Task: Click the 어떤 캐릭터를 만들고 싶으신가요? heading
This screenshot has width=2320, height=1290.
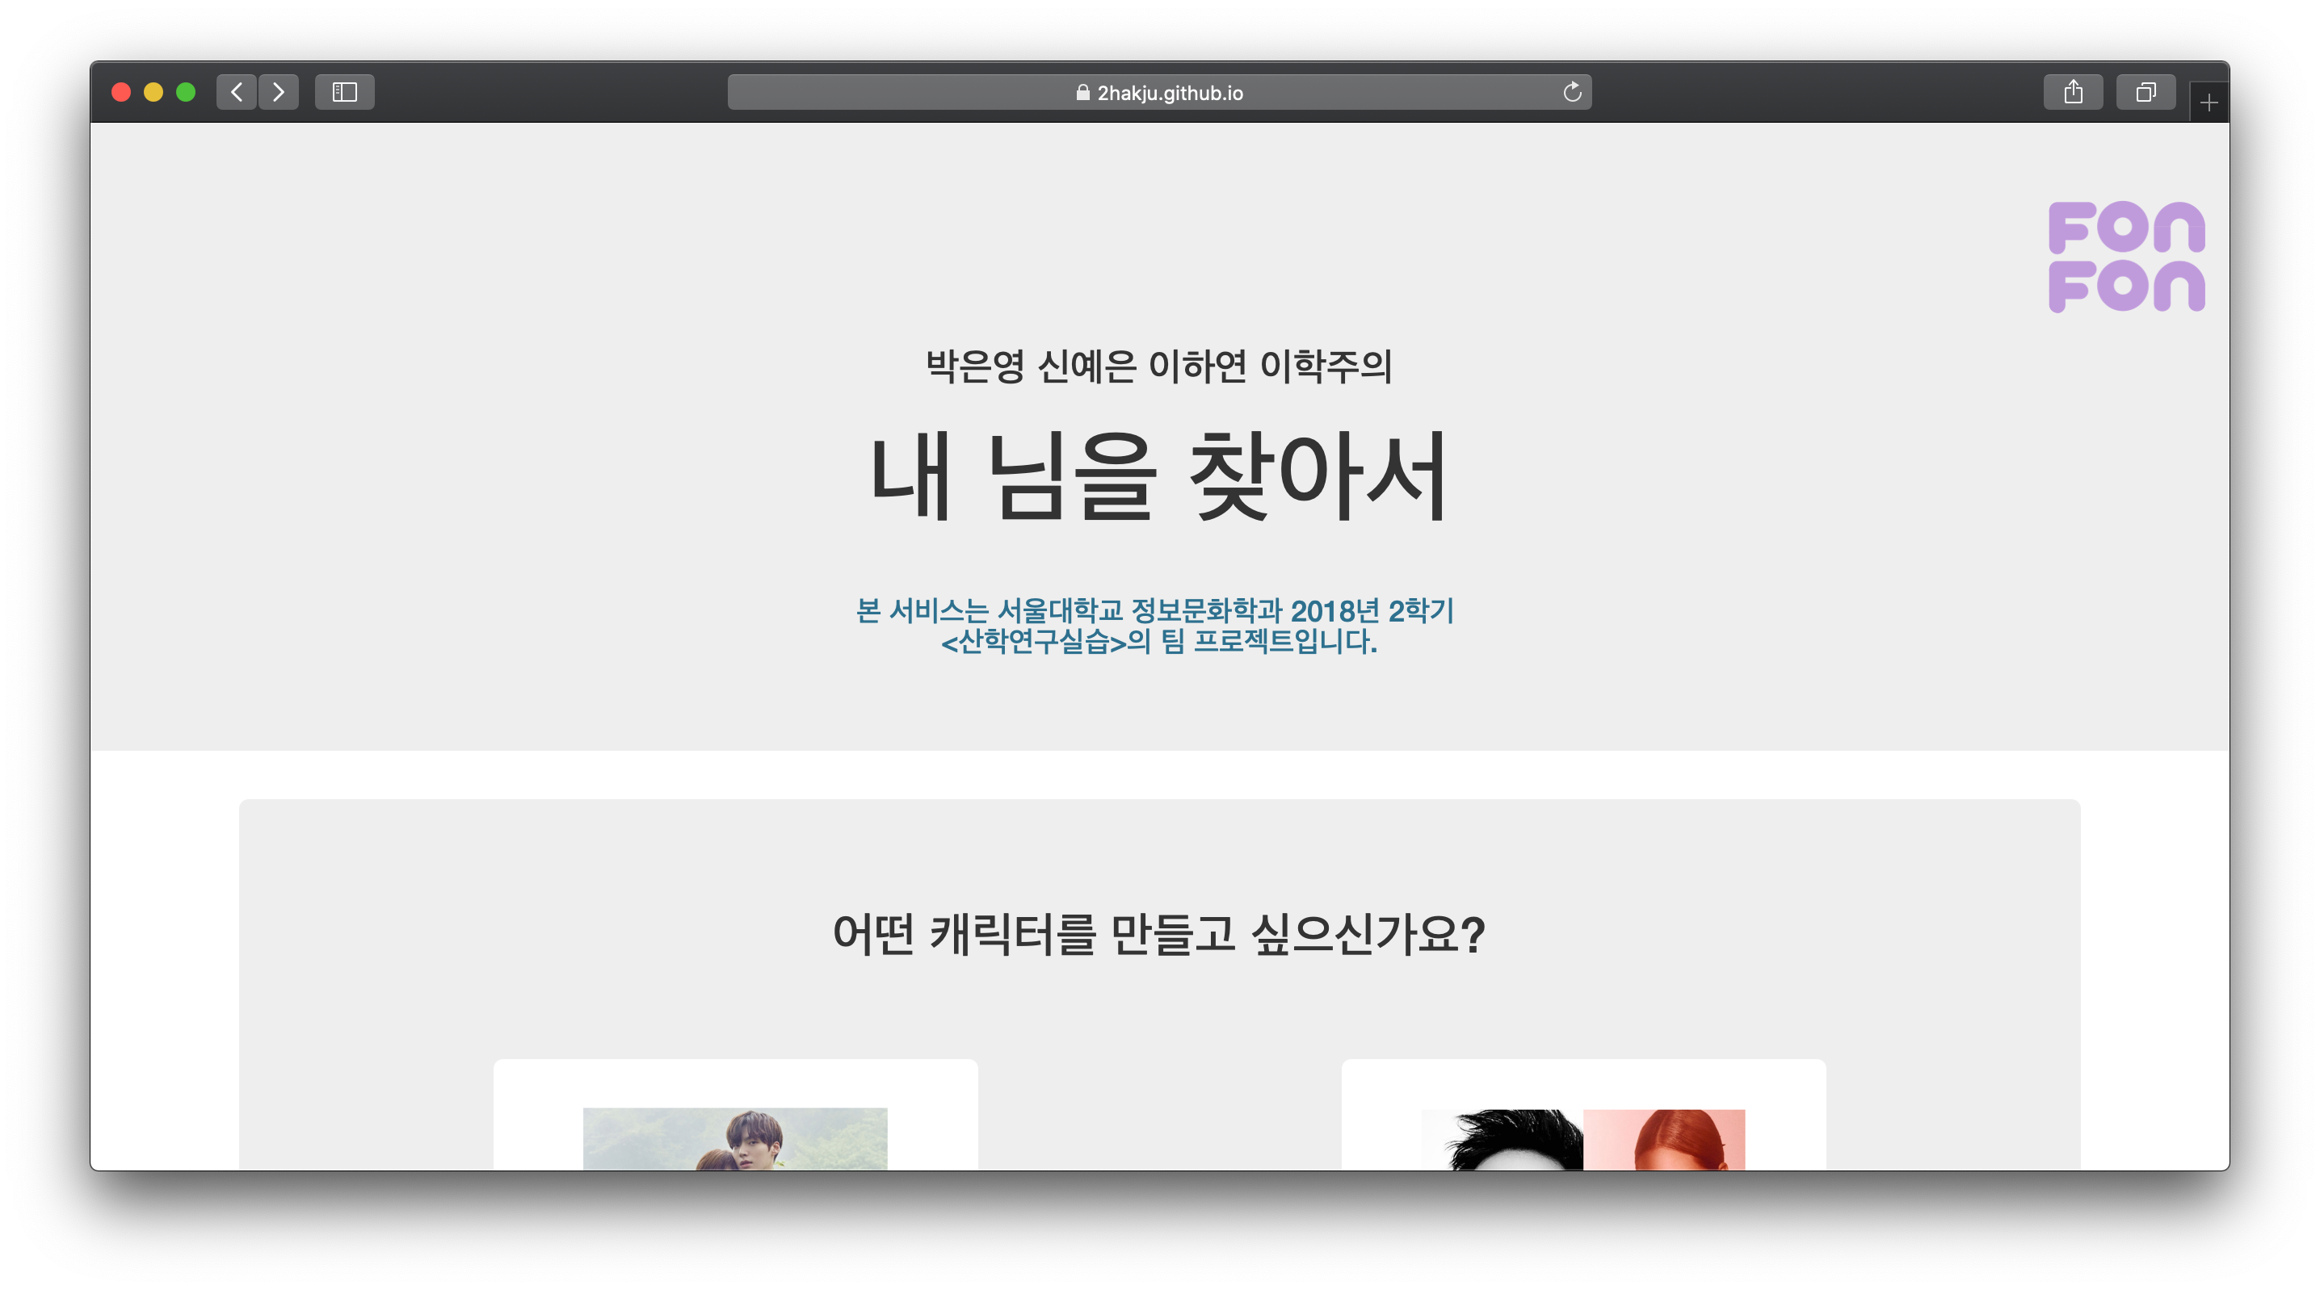Action: tap(1158, 933)
